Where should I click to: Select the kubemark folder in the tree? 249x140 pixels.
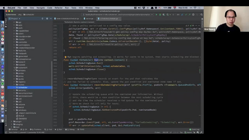23,68
